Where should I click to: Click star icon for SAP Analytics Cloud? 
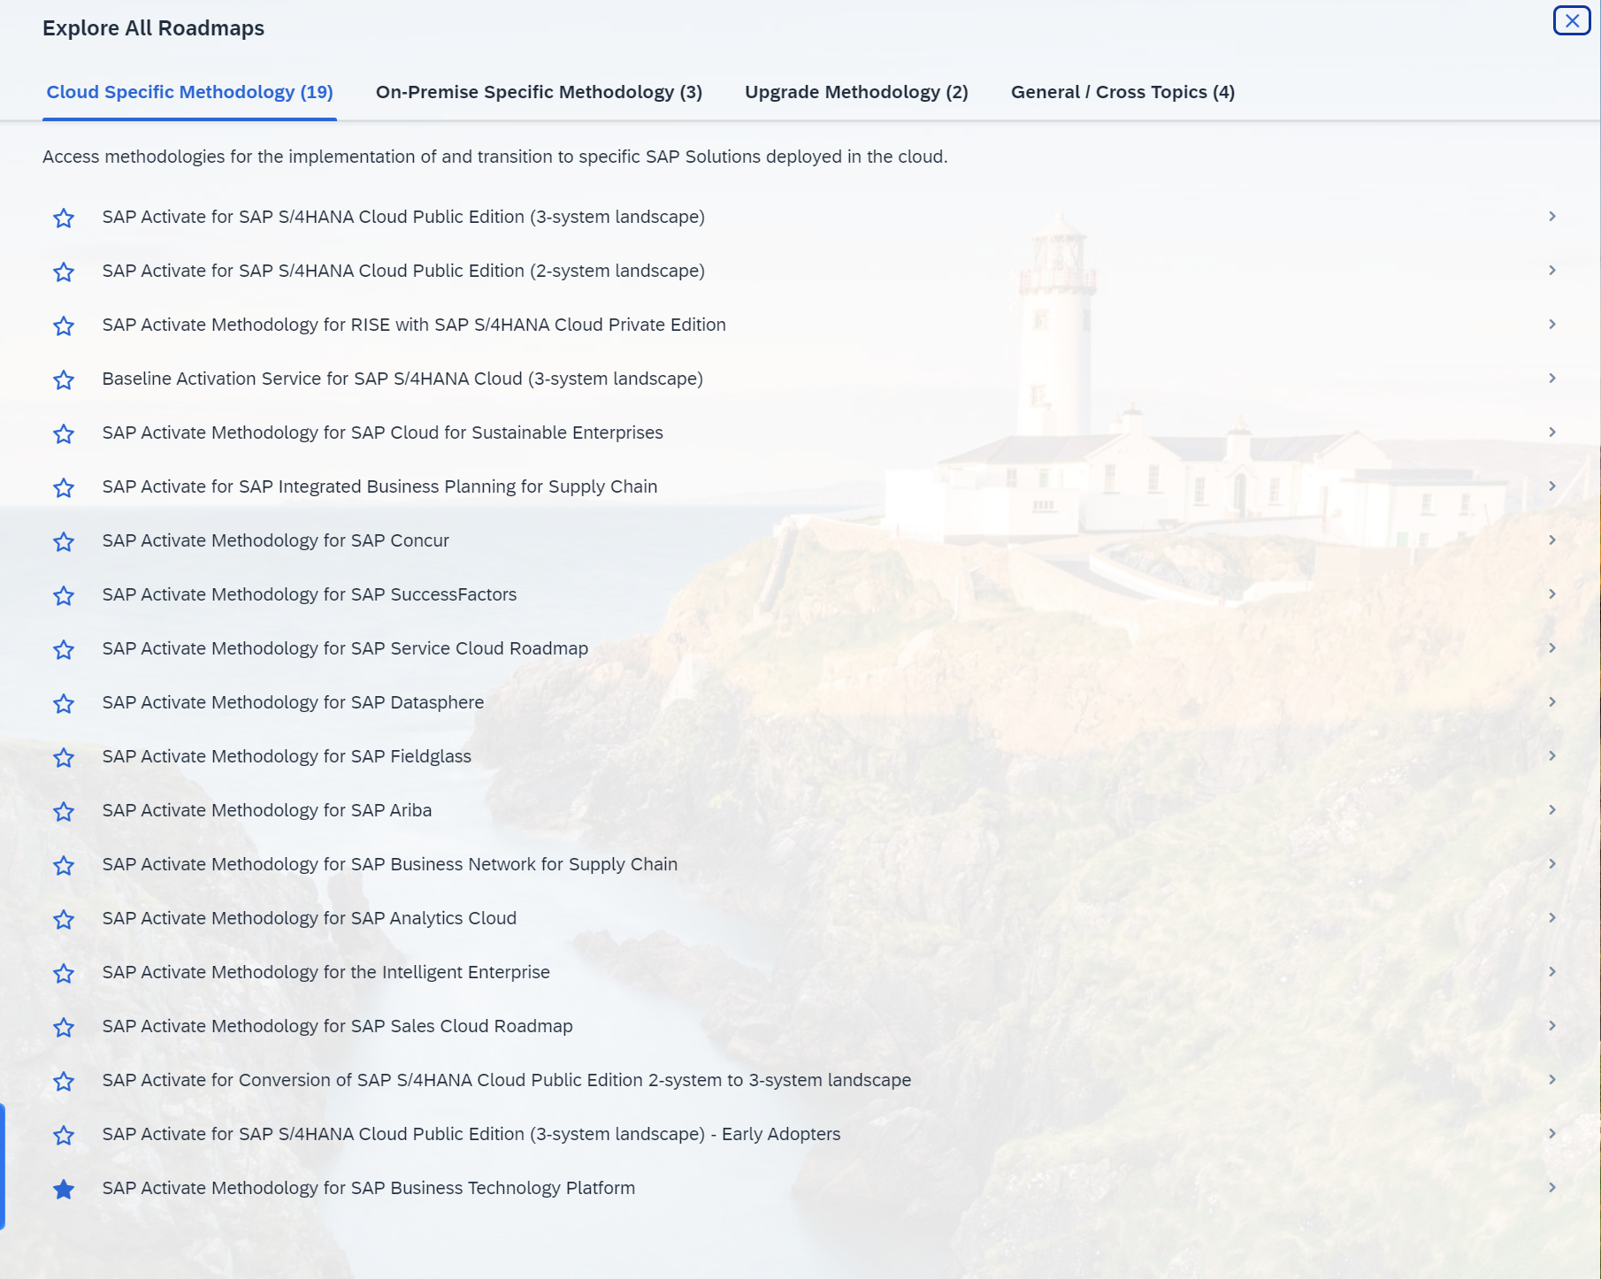(64, 919)
